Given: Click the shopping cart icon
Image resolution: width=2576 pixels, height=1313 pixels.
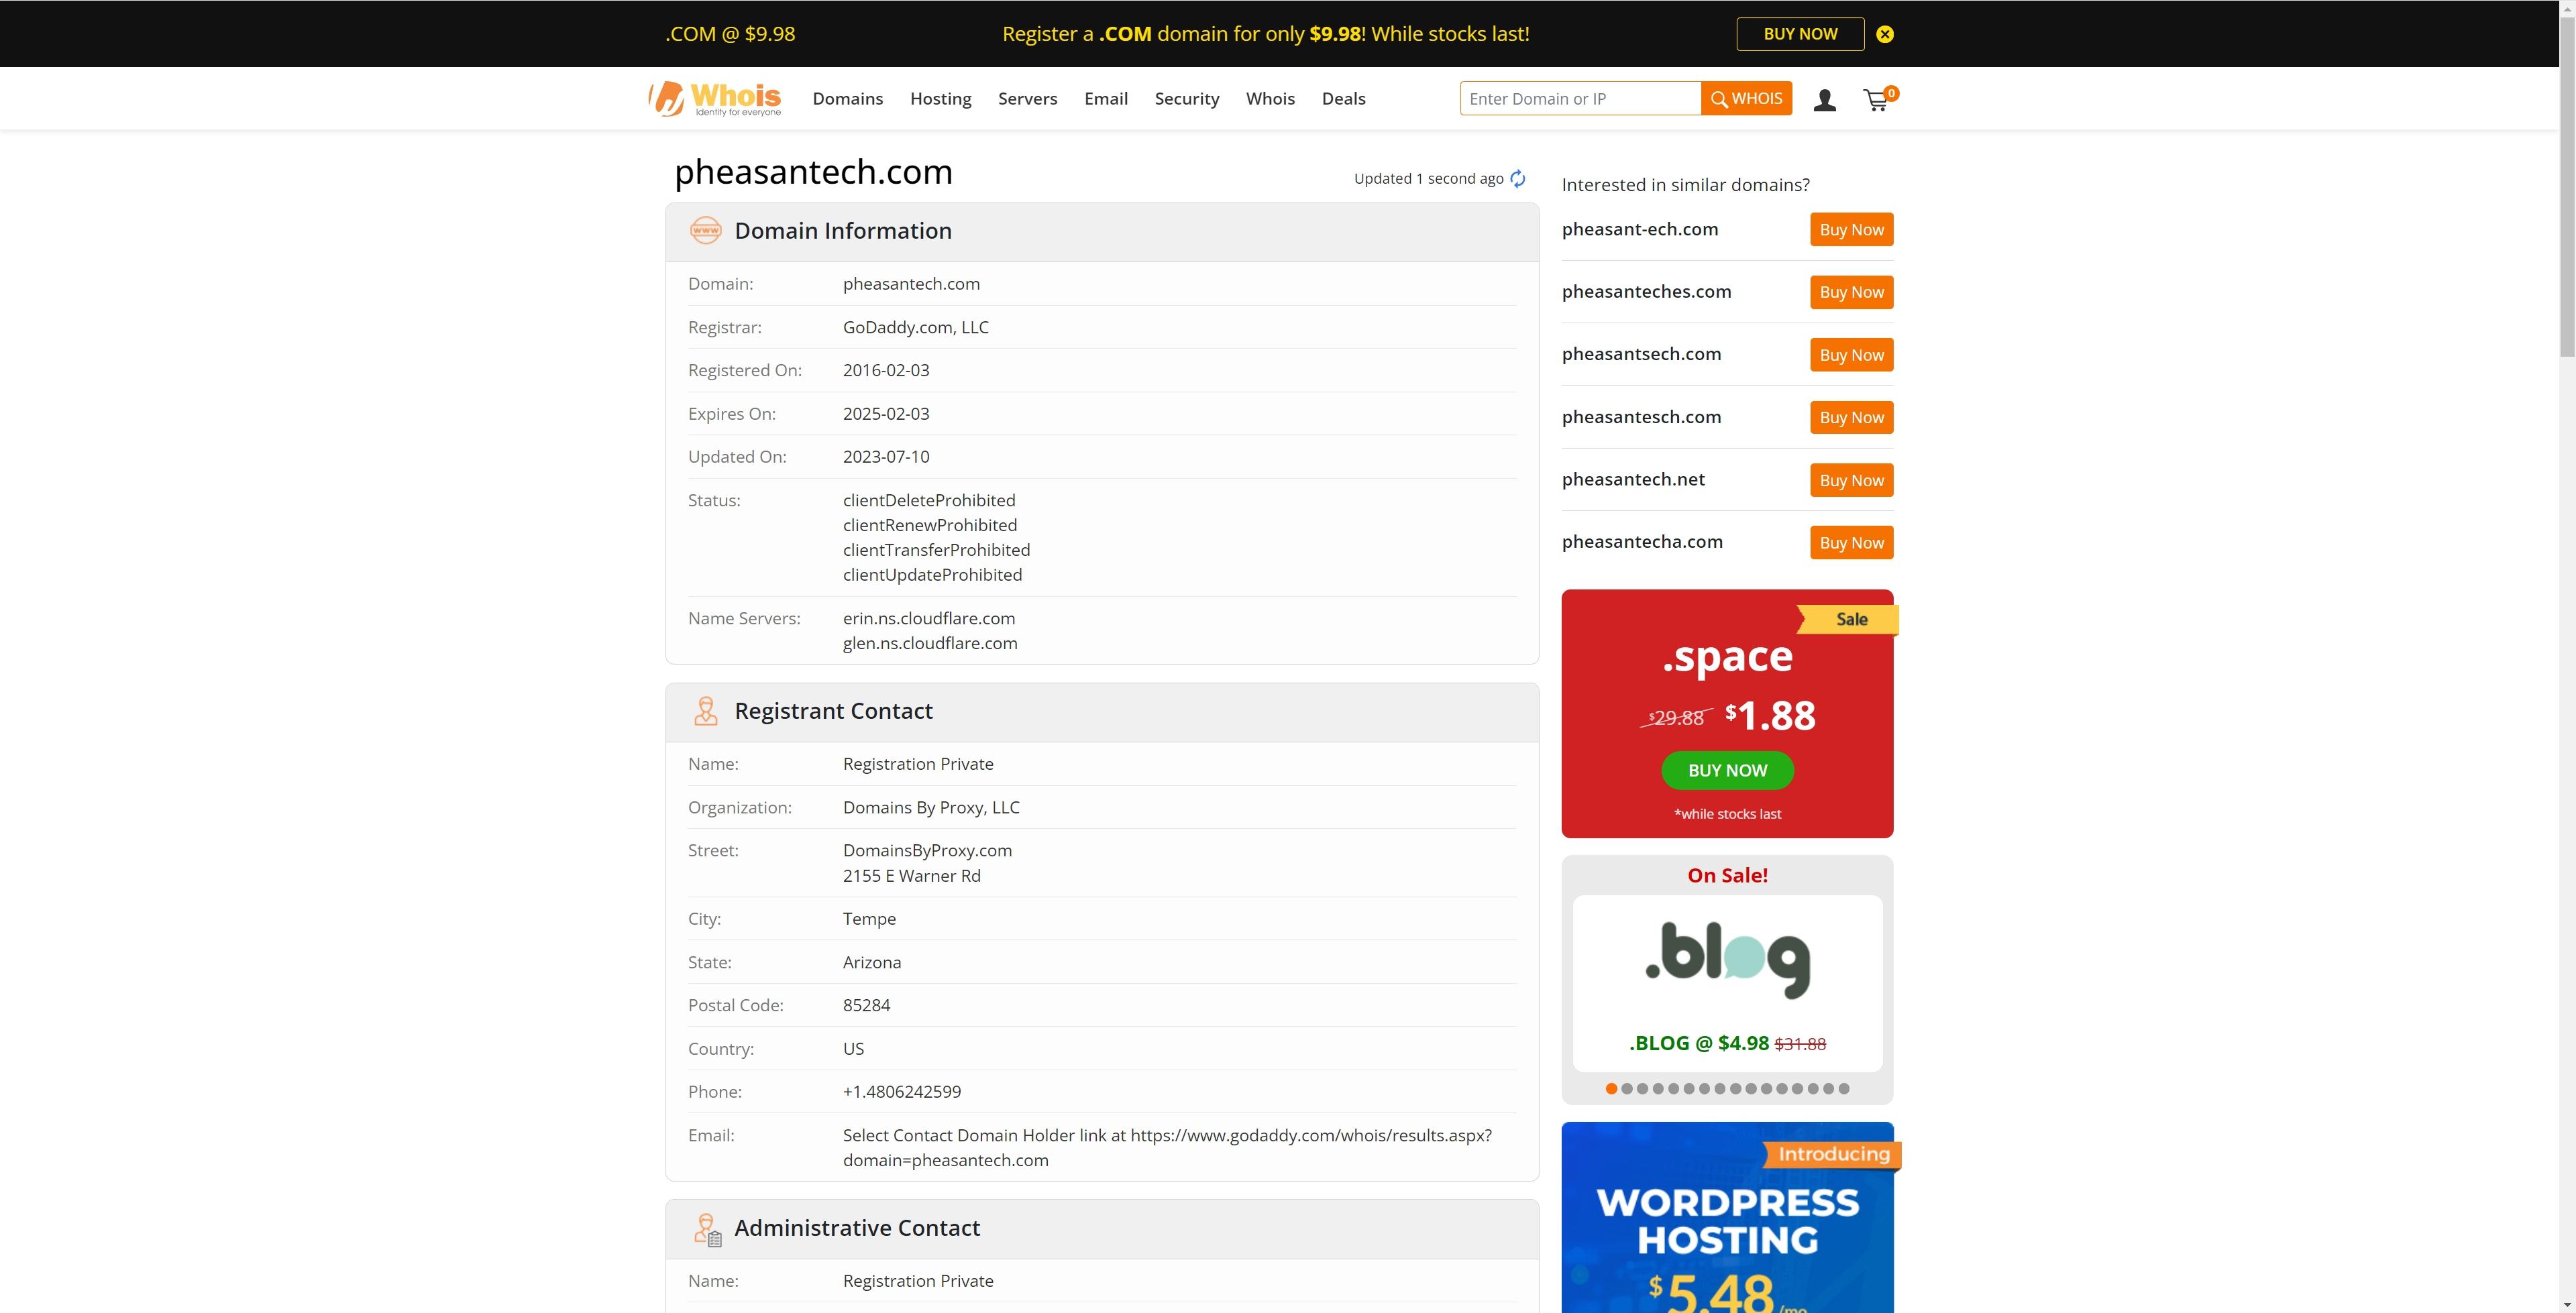Looking at the screenshot, I should [x=1878, y=99].
